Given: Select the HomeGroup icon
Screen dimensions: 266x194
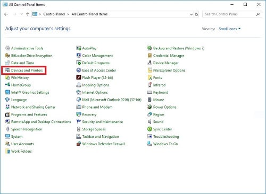Looking at the screenshot, I should coord(7,85).
